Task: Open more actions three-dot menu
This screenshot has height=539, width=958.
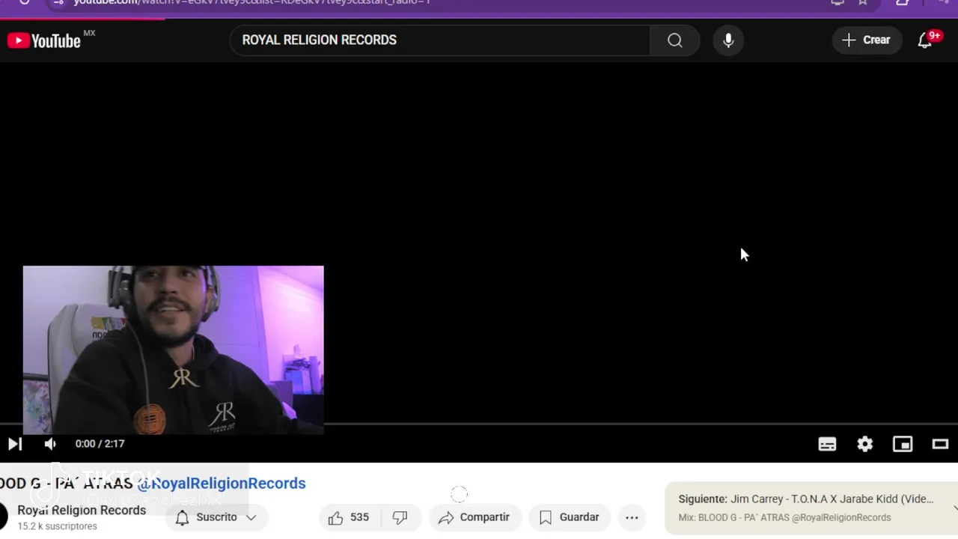Action: coord(632,517)
